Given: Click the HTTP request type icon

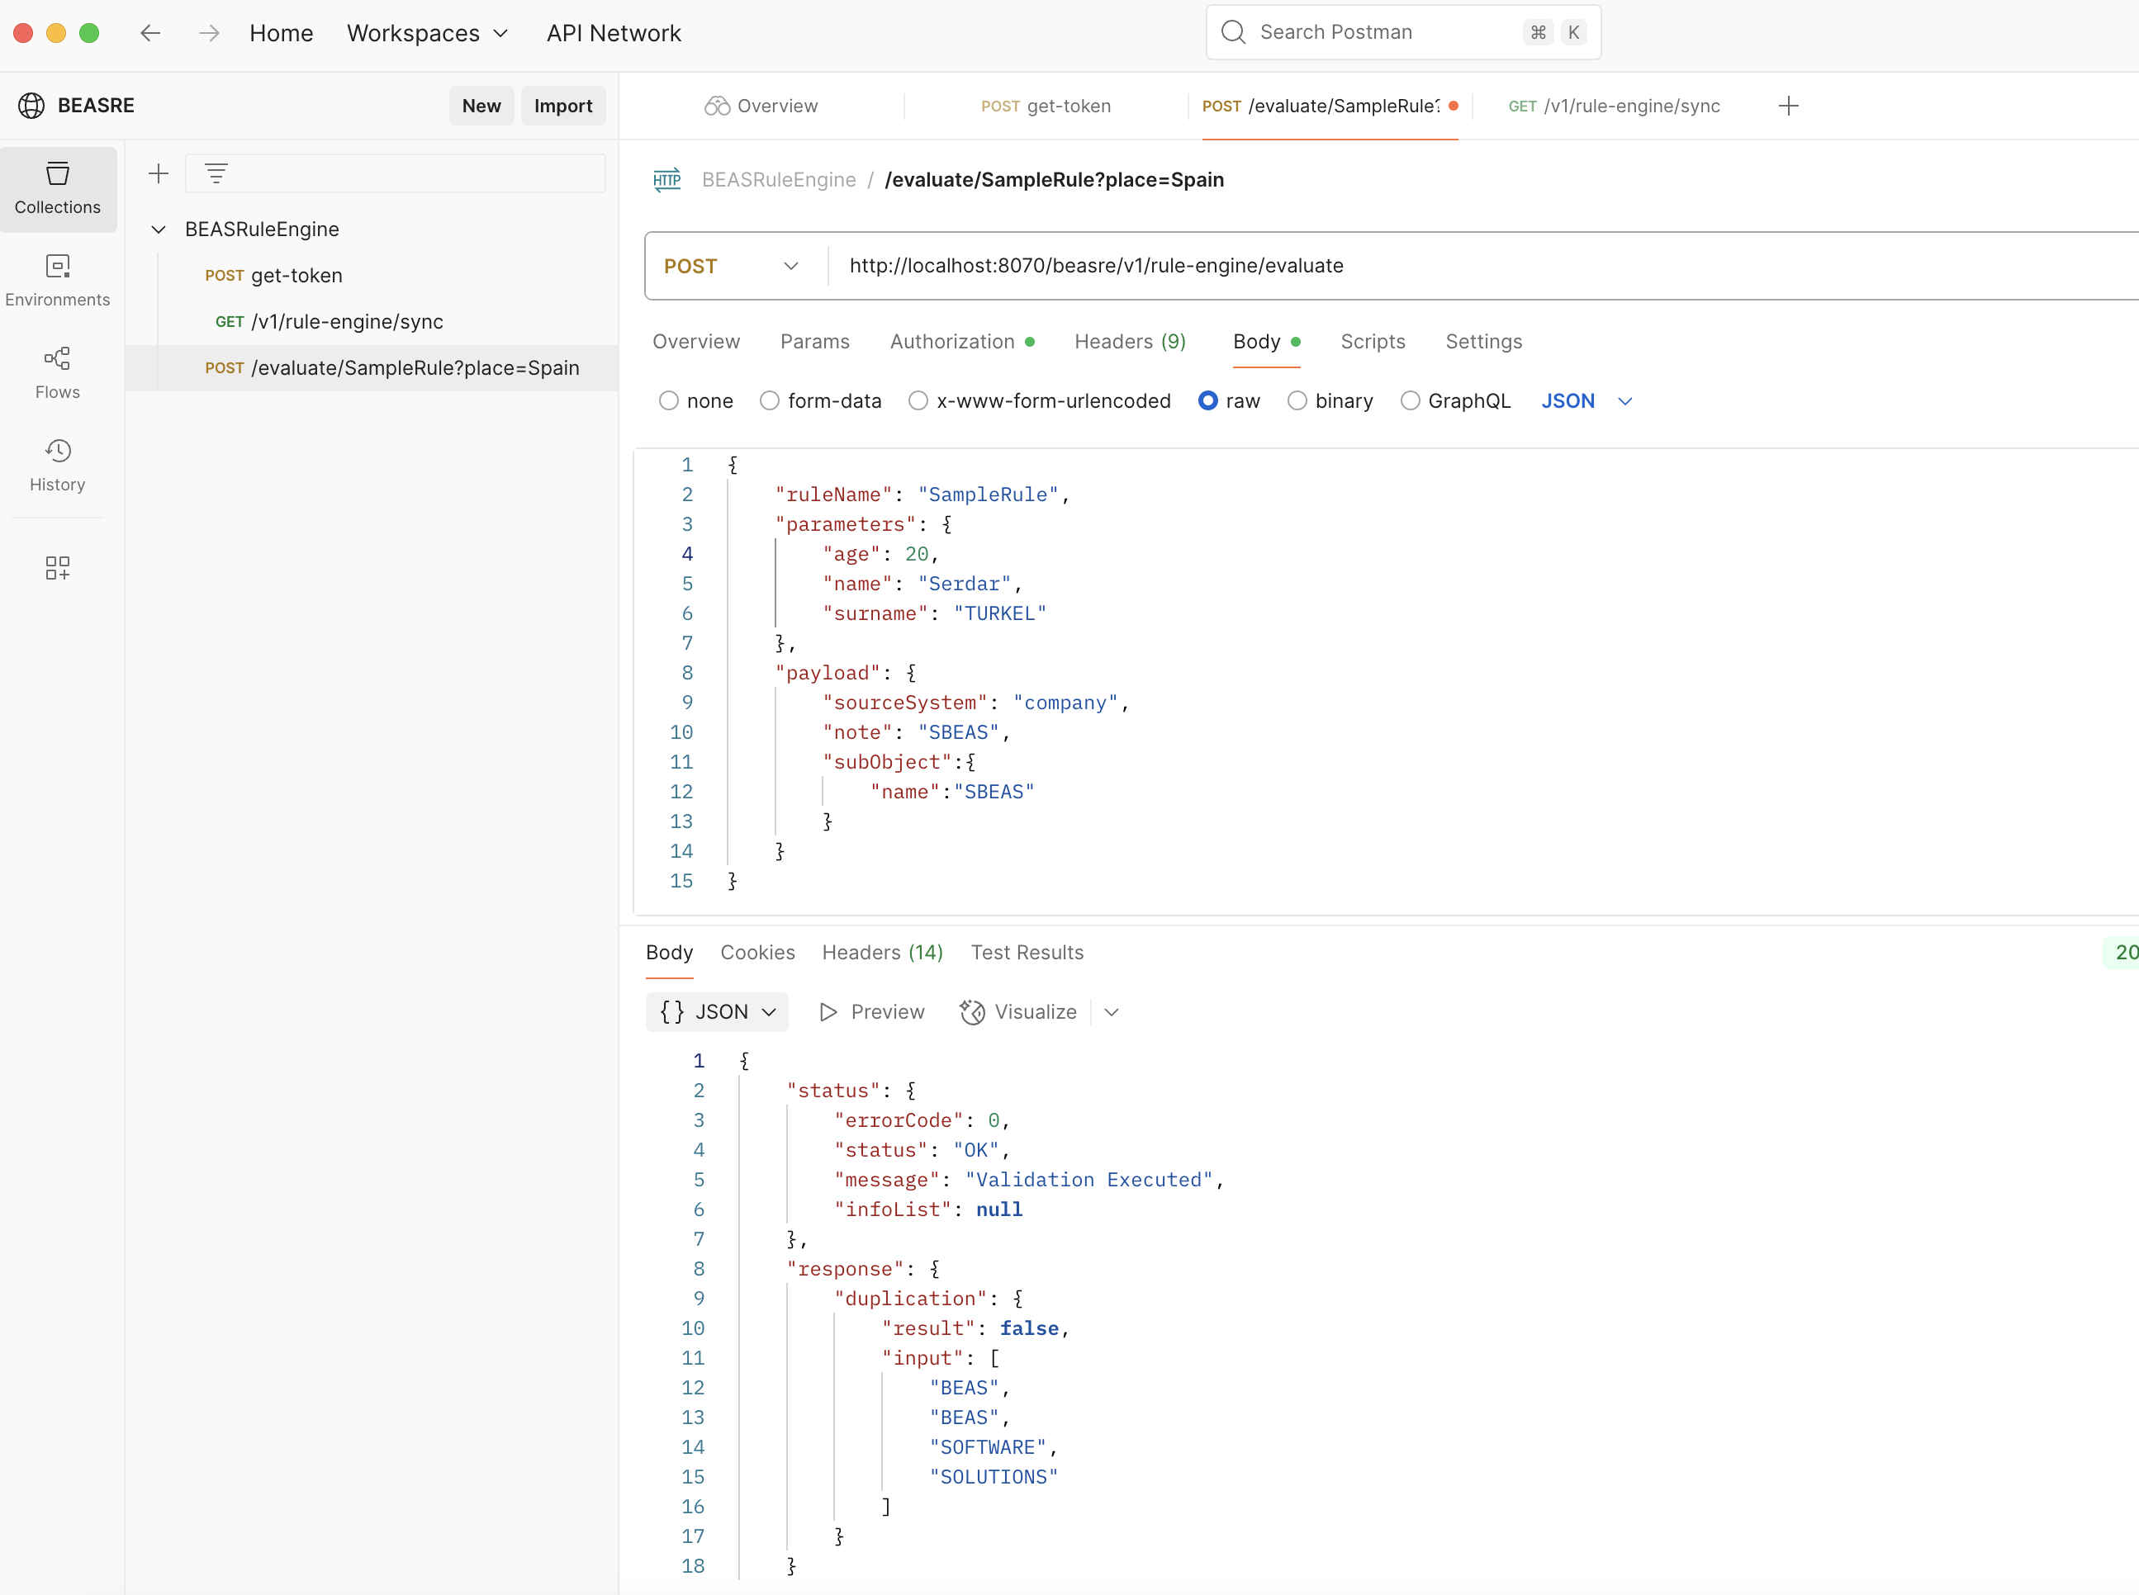Looking at the screenshot, I should [666, 180].
